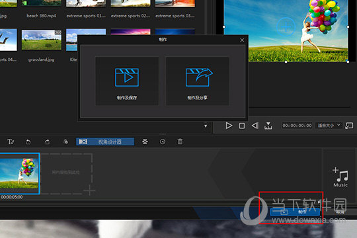Step to the previous frame
Image resolution: width=357 pixels, height=238 pixels.
255,126
